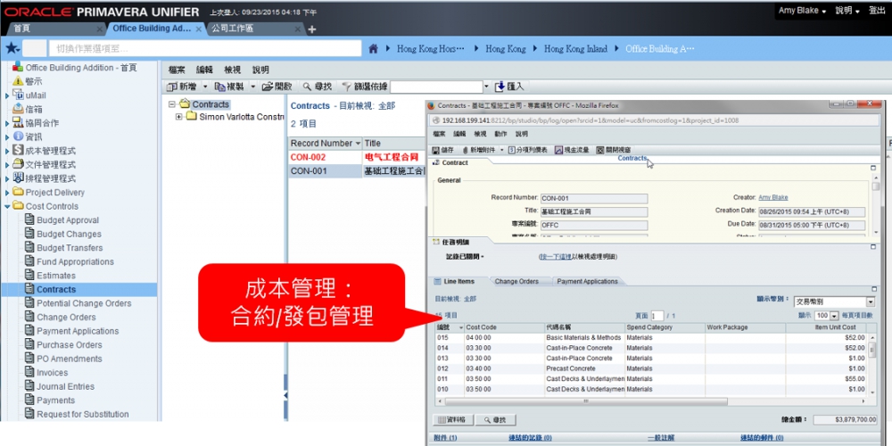Open Budget Transfers in sidebar
The width and height of the screenshot is (892, 446).
click(x=70, y=248)
